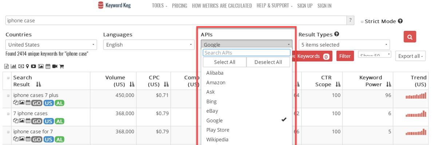Click the Search APIs input field
Viewport: 434px width, 145px height.
coord(246,53)
